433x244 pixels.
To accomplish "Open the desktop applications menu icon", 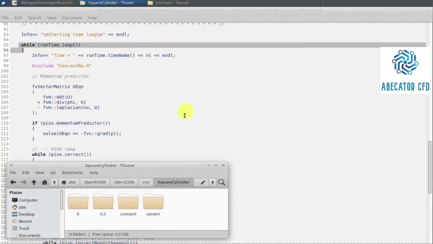I will 3,3.
